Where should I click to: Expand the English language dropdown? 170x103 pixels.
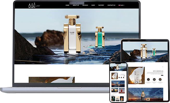tap(122, 5)
